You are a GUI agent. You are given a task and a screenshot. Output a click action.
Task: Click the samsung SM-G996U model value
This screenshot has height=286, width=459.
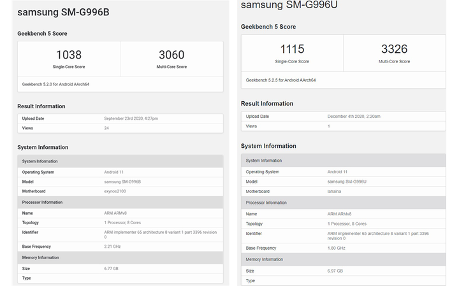(348, 182)
